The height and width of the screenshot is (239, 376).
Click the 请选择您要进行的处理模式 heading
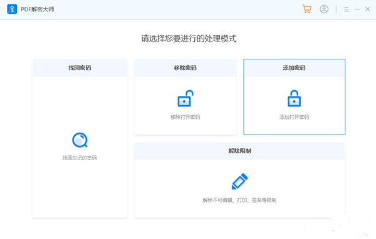(189, 39)
